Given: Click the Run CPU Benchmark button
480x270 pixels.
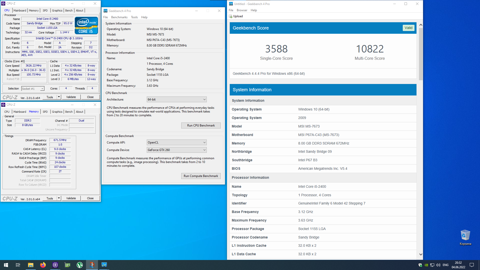Looking at the screenshot, I should [201, 125].
